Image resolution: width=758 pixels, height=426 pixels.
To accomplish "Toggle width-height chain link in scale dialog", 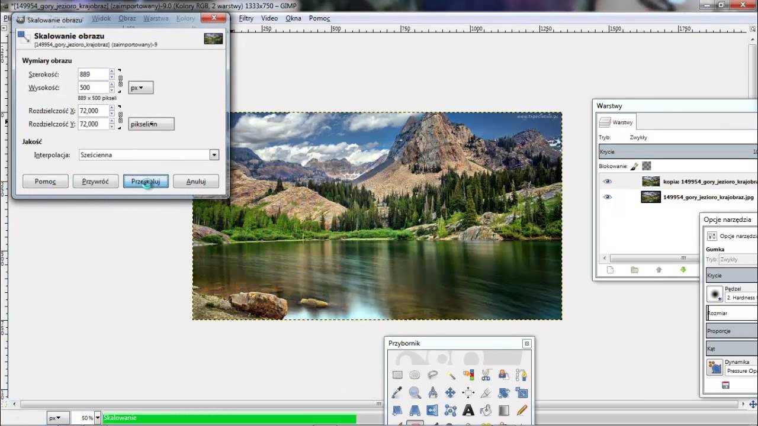I will click(120, 81).
